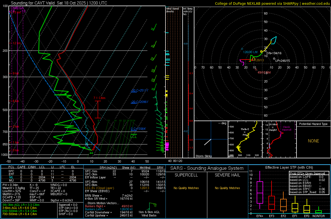Click the 7.1 C/km lapse rate label
This screenshot has width=331, height=219.
[x=99, y=98]
